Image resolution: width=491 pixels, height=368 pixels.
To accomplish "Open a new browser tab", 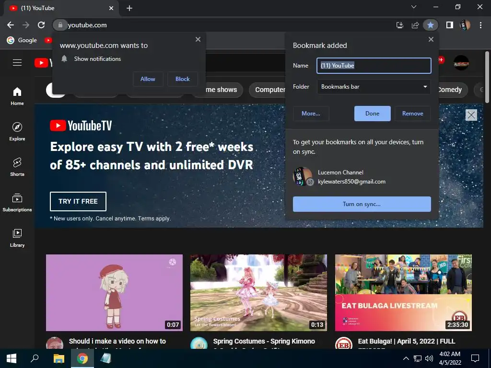I will coord(129,8).
